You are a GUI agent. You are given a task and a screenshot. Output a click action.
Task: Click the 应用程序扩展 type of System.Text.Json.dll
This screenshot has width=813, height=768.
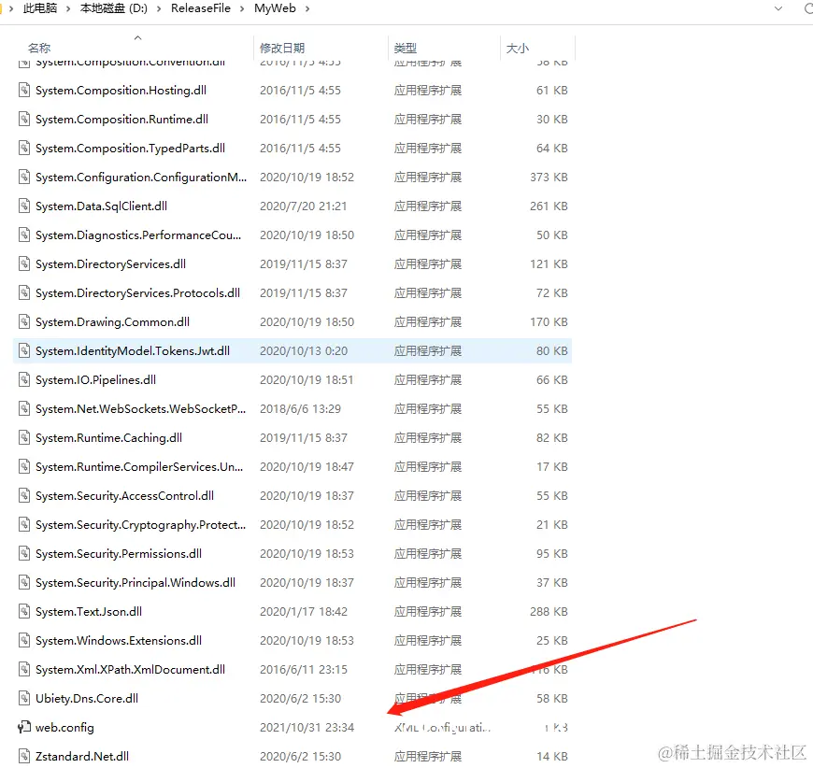click(x=428, y=612)
